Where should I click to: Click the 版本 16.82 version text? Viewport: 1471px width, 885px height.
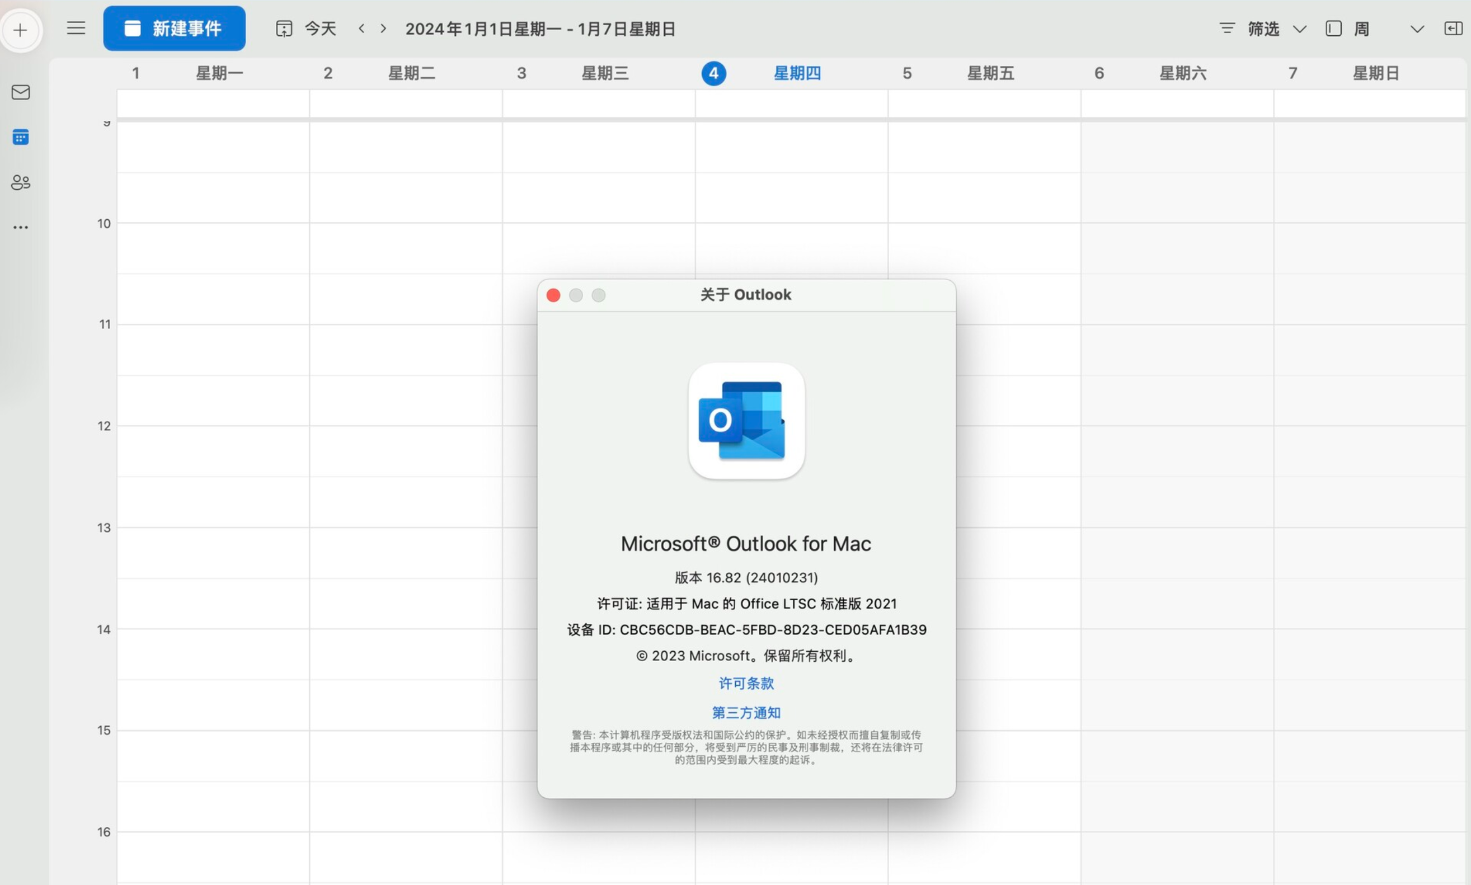pyautogui.click(x=746, y=577)
